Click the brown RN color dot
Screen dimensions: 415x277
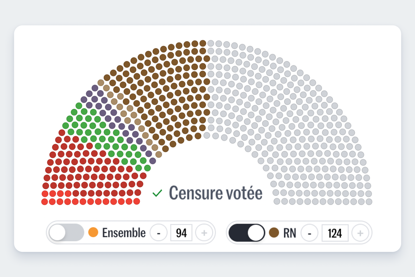click(x=274, y=232)
